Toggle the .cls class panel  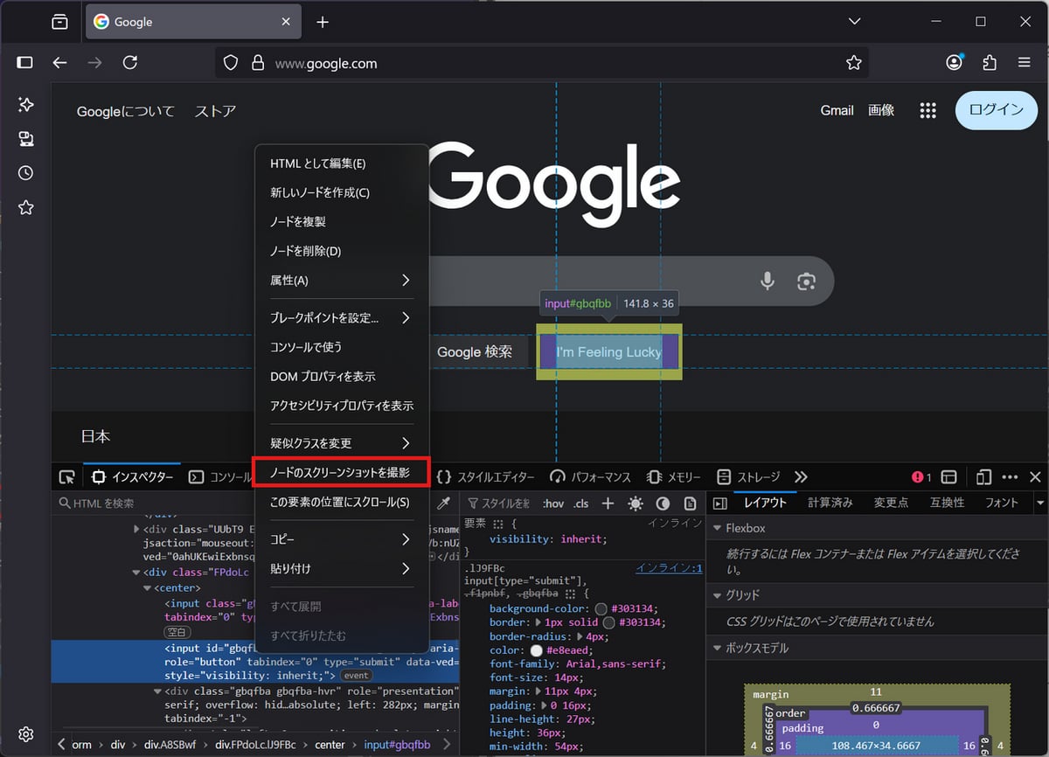click(x=580, y=504)
